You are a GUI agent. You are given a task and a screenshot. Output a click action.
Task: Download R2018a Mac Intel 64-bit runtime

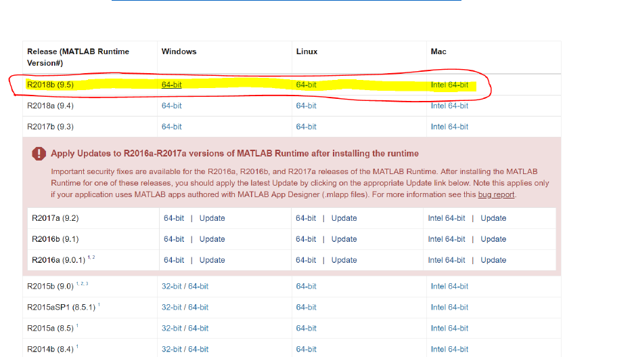449,106
